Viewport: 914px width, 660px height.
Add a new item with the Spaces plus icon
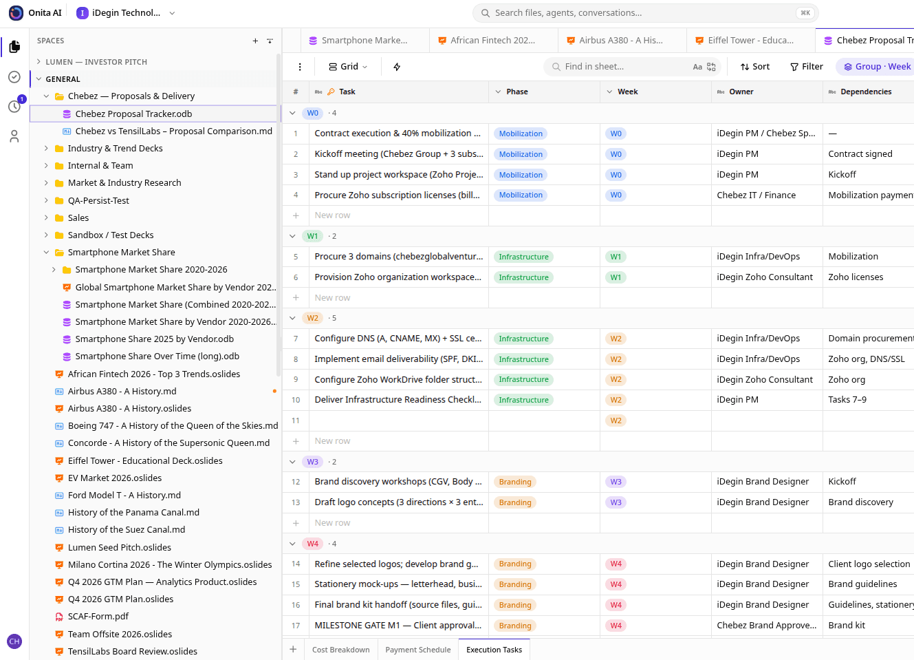(x=255, y=41)
